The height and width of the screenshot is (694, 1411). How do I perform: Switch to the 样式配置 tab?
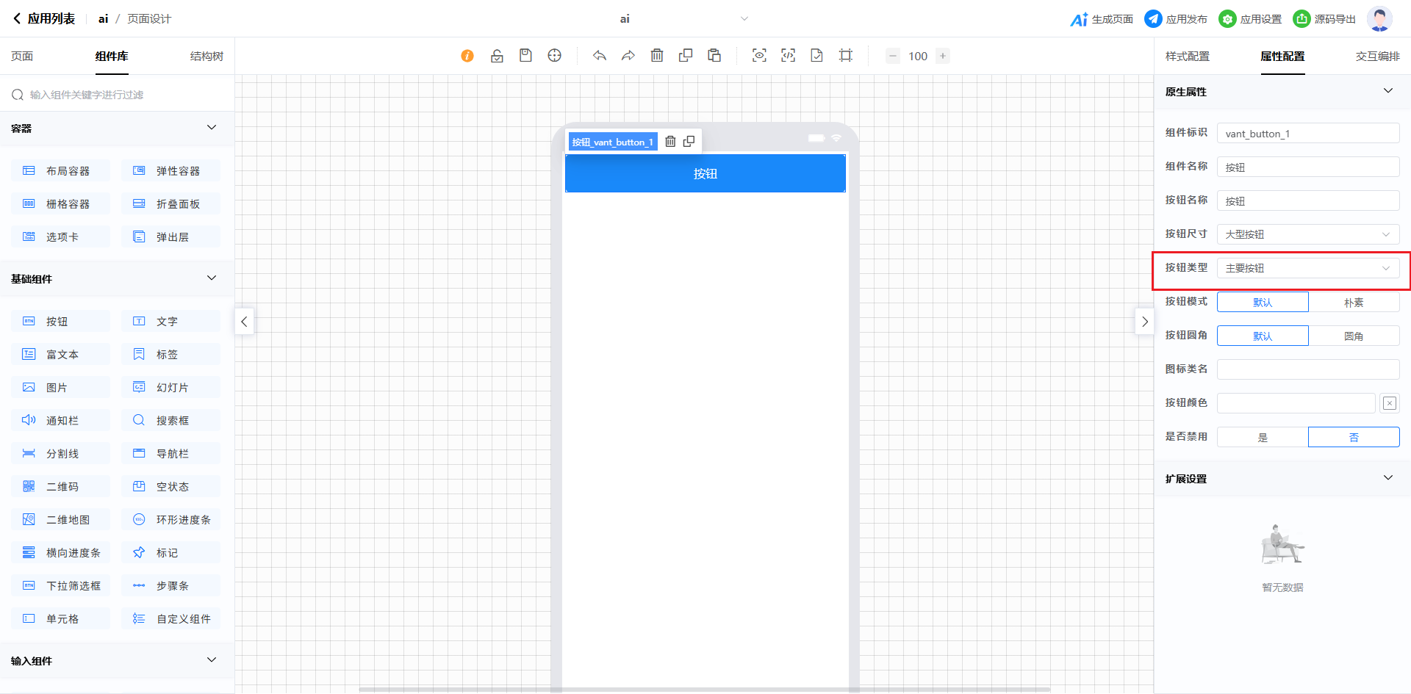(1188, 57)
